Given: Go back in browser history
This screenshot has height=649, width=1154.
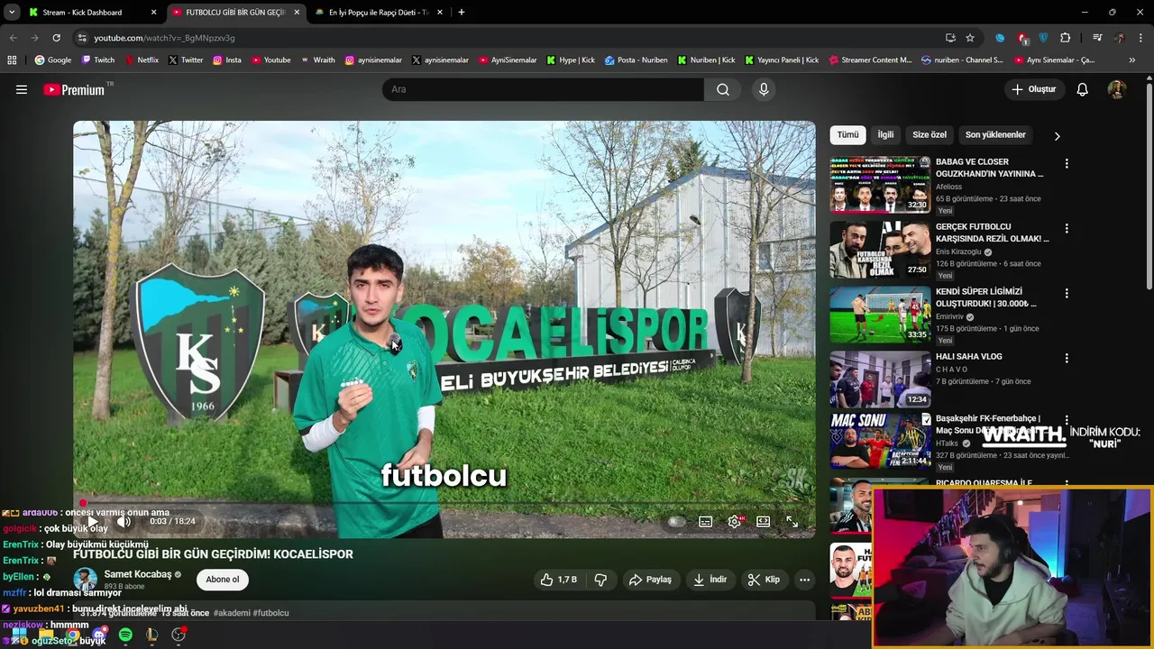Looking at the screenshot, I should tap(14, 38).
